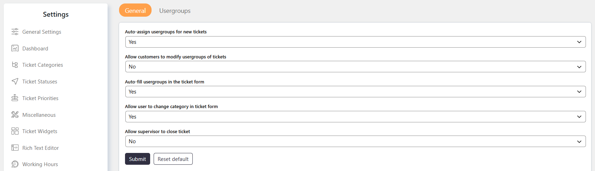Open the Miscellaneous settings link
This screenshot has width=595, height=171.
(39, 115)
